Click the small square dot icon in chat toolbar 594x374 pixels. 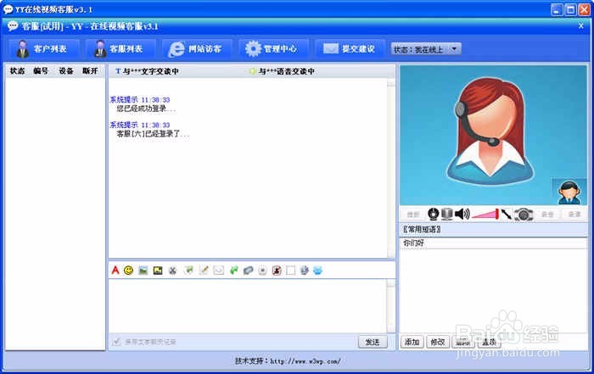coord(262,271)
